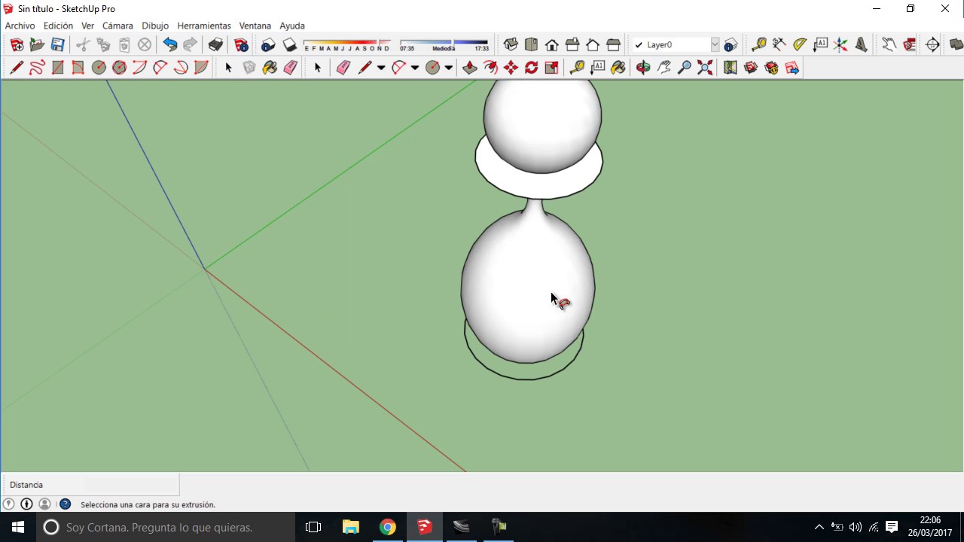Expand the Circle tool dropdown arrow
Viewport: 964px width, 542px height.
click(x=449, y=68)
